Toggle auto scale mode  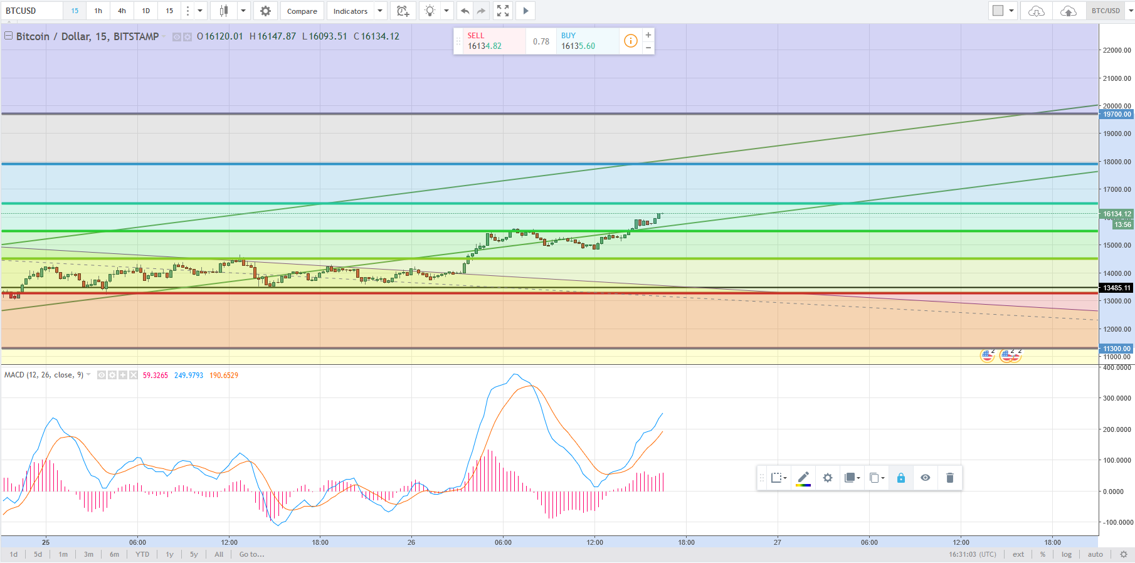tap(1095, 554)
